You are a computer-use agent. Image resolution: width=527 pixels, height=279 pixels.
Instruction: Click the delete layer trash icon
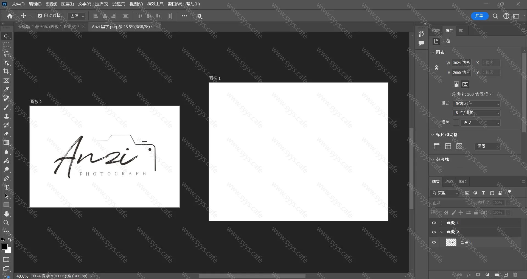[515, 275]
